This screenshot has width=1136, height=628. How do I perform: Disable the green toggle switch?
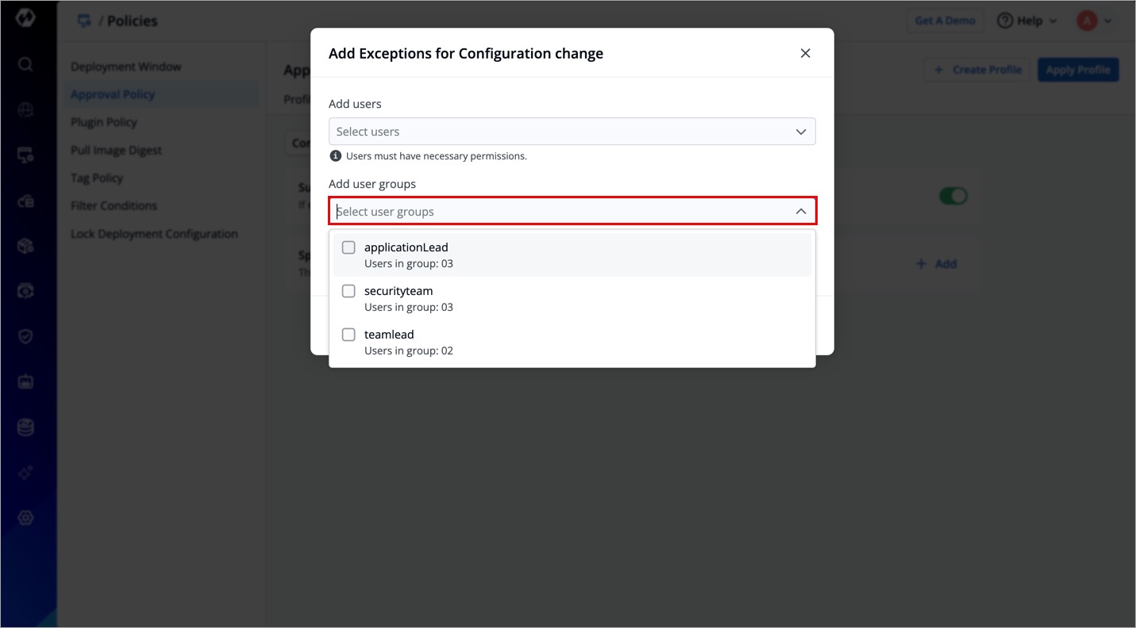coord(953,196)
